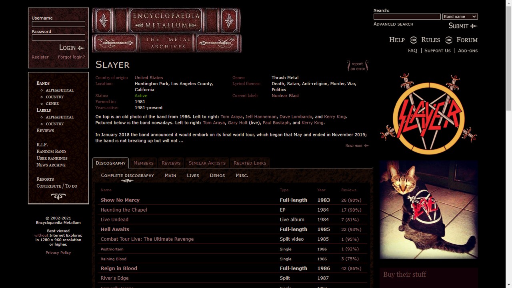Viewport: 512px width, 288px height.
Task: Open Combat Tour Live: The Ultimate Revenge
Action: point(147,239)
